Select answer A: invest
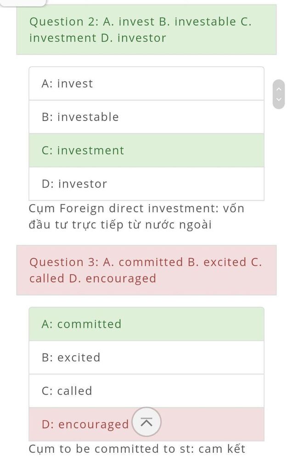Screen dimensions: 293x460 [146, 84]
